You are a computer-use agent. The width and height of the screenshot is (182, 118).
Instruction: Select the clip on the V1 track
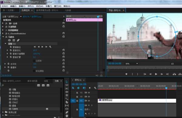click(137, 101)
